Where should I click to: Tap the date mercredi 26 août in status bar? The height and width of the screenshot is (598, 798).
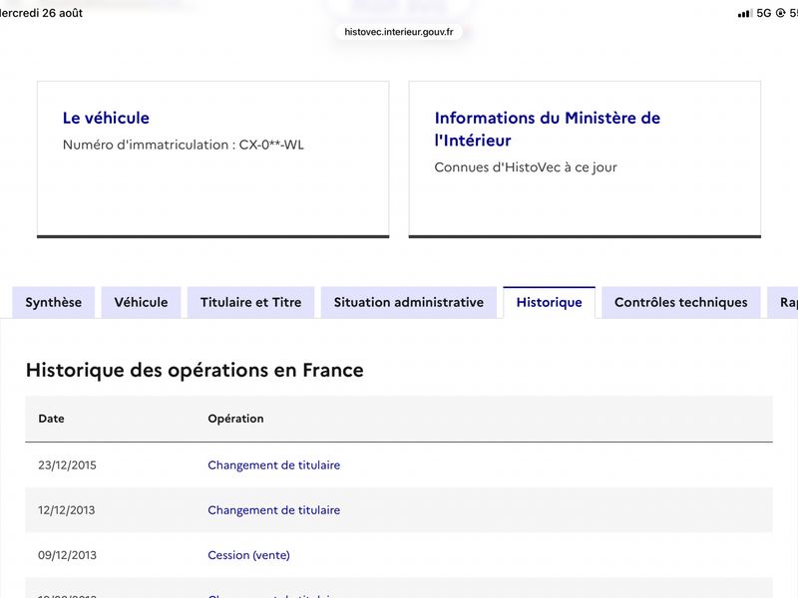click(41, 13)
